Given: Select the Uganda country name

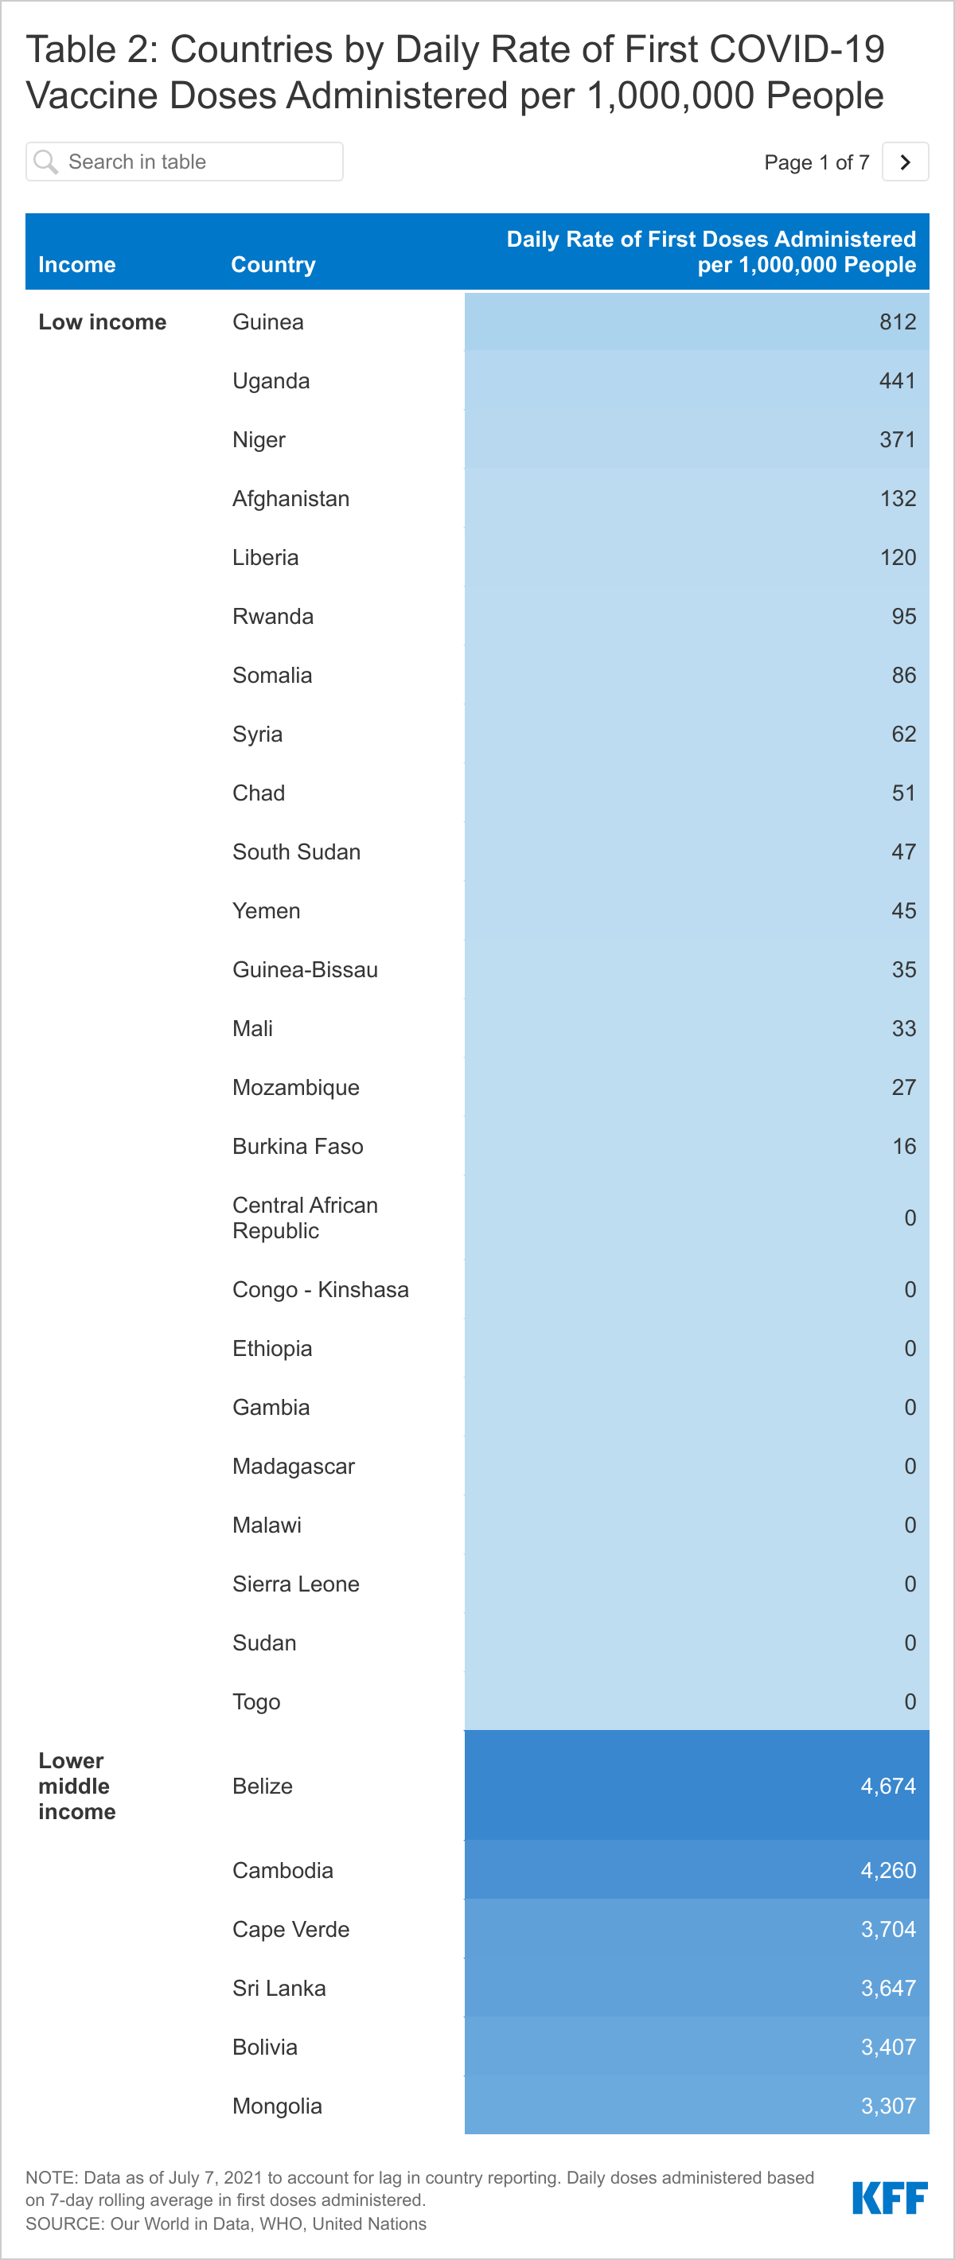Looking at the screenshot, I should coord(271,380).
